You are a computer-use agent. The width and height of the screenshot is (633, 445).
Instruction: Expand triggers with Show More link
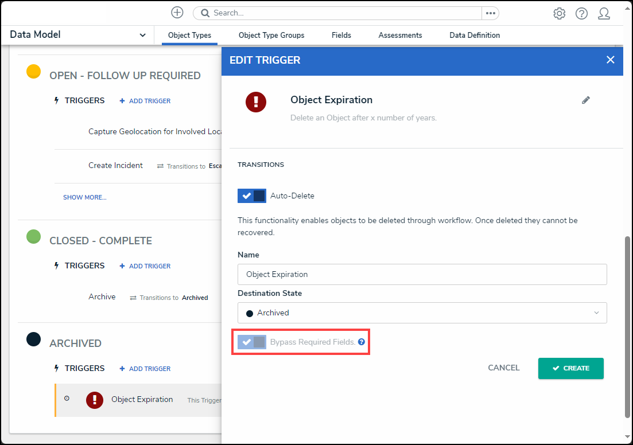pyautogui.click(x=84, y=197)
